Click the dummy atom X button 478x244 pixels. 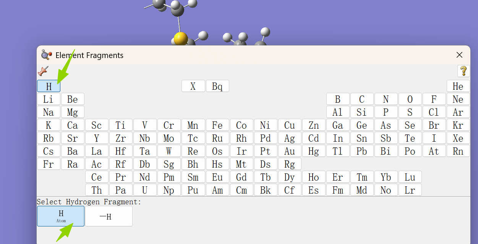tap(193, 86)
